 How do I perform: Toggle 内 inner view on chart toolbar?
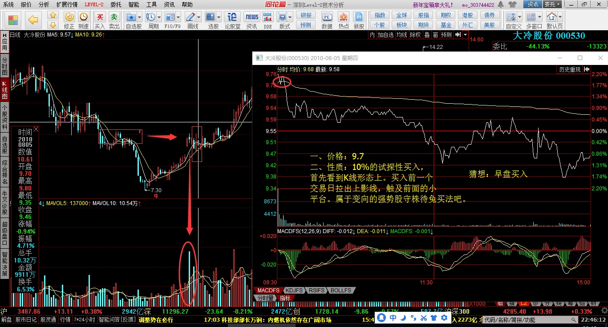tap(372, 35)
